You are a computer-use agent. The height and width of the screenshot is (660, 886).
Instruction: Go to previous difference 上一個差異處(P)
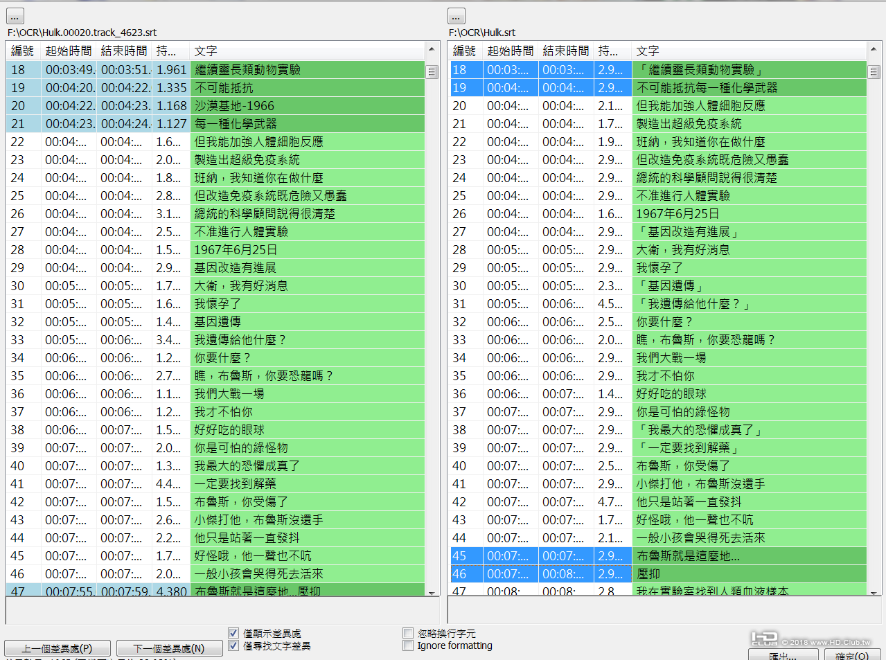[x=57, y=648]
